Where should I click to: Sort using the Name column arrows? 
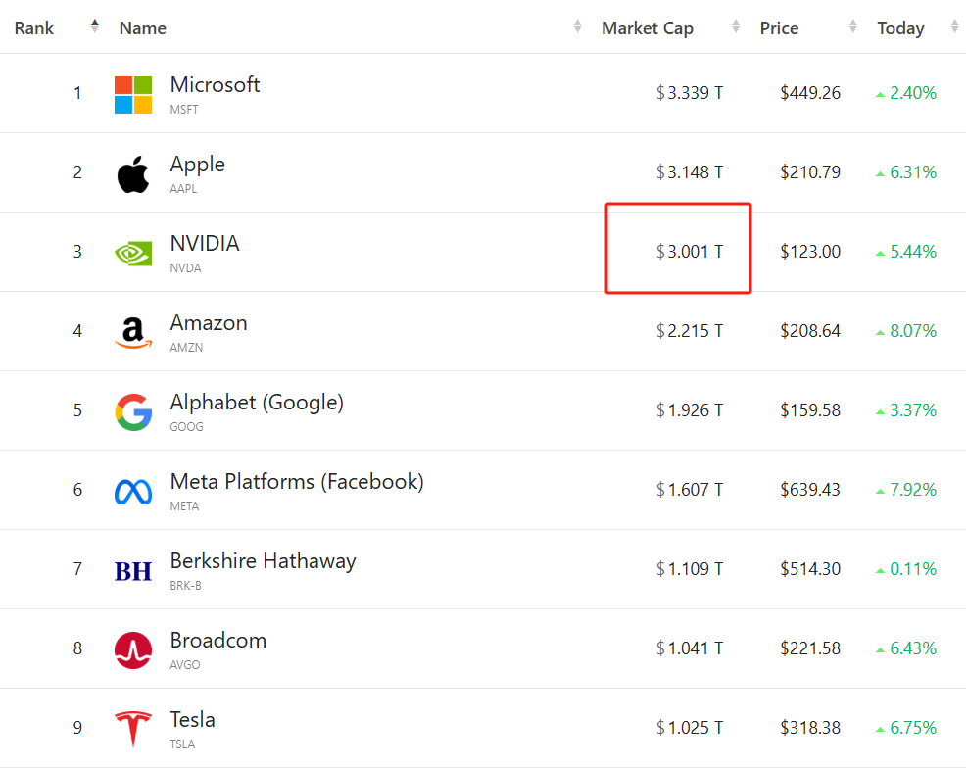click(x=578, y=27)
